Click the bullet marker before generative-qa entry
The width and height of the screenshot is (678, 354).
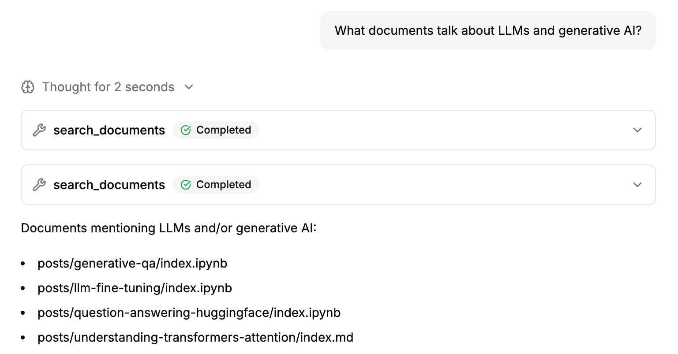(23, 264)
